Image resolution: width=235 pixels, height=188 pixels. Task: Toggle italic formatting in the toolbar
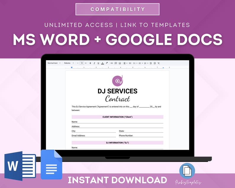point(94,63)
